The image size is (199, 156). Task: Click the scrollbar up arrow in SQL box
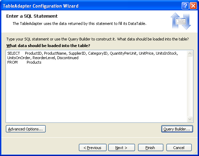click(x=190, y=53)
